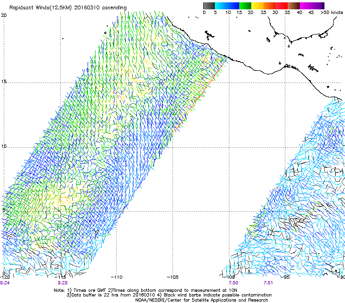The height and width of the screenshot is (303, 345).
Task: Click the 'NOAA/NESDIS/Center for Satellite Applications' credit
Action: [186, 300]
